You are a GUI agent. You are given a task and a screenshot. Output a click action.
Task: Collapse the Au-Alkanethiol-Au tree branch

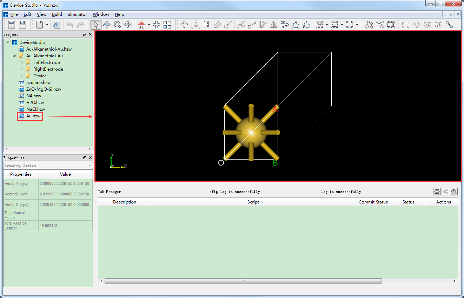pos(14,56)
